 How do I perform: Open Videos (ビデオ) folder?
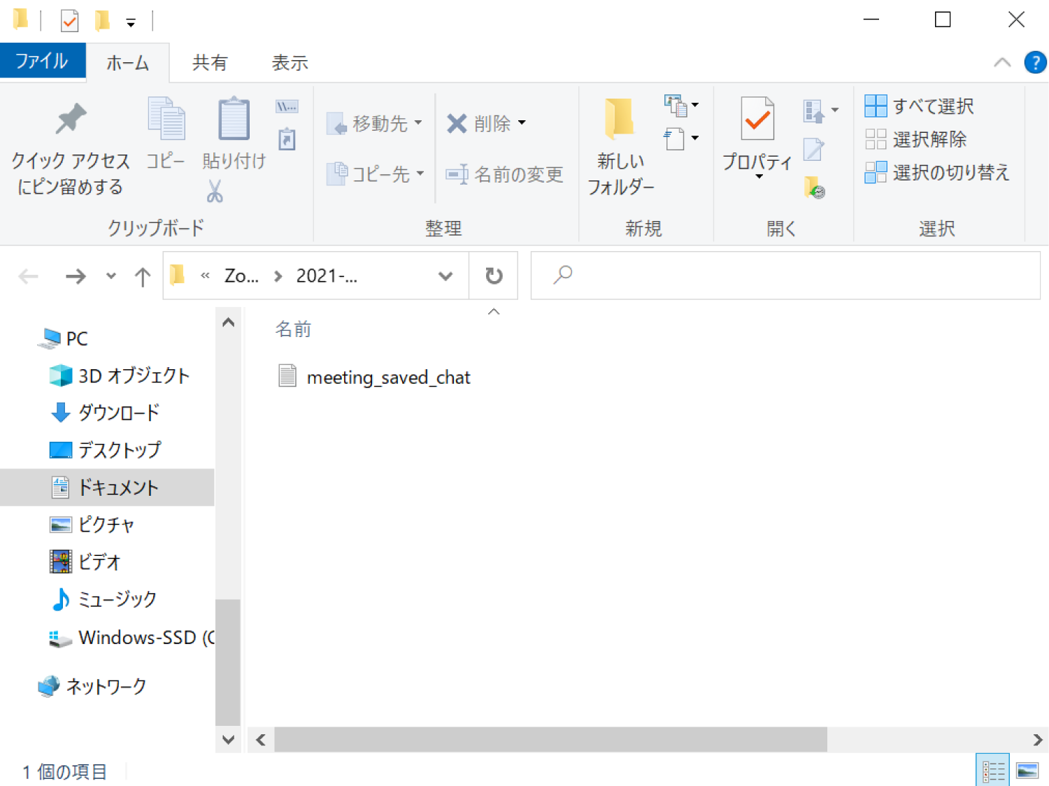(85, 562)
